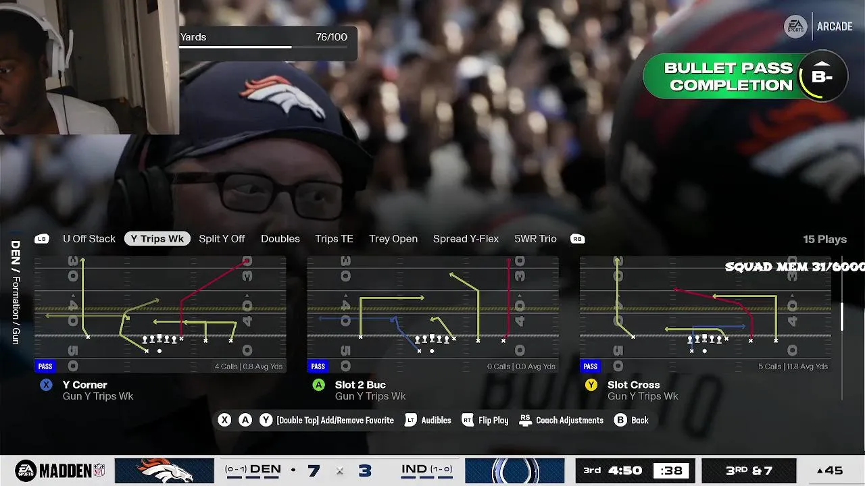Screen dimensions: 865x486
Task: Click the SQUAD MEM 31/6000 overlay text
Action: click(795, 267)
